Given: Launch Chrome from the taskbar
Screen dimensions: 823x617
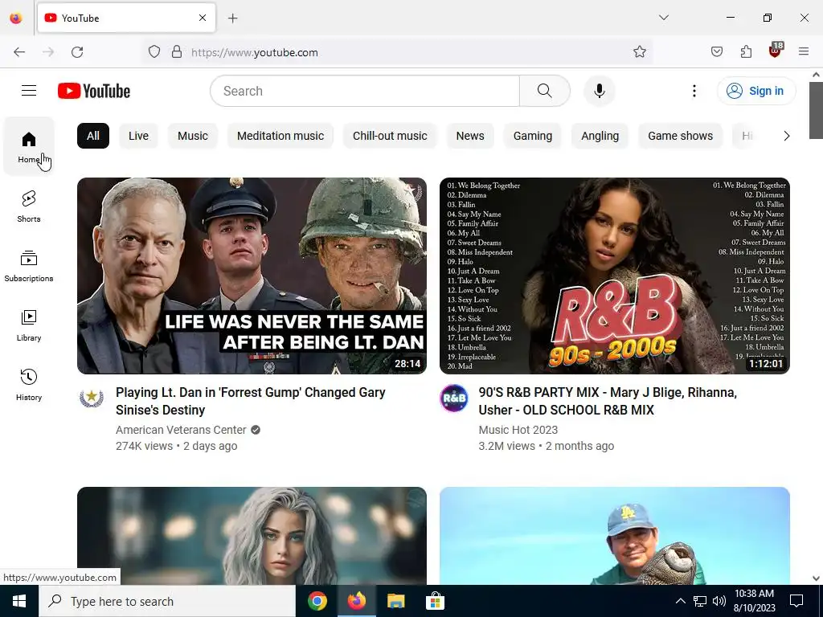Looking at the screenshot, I should (317, 601).
